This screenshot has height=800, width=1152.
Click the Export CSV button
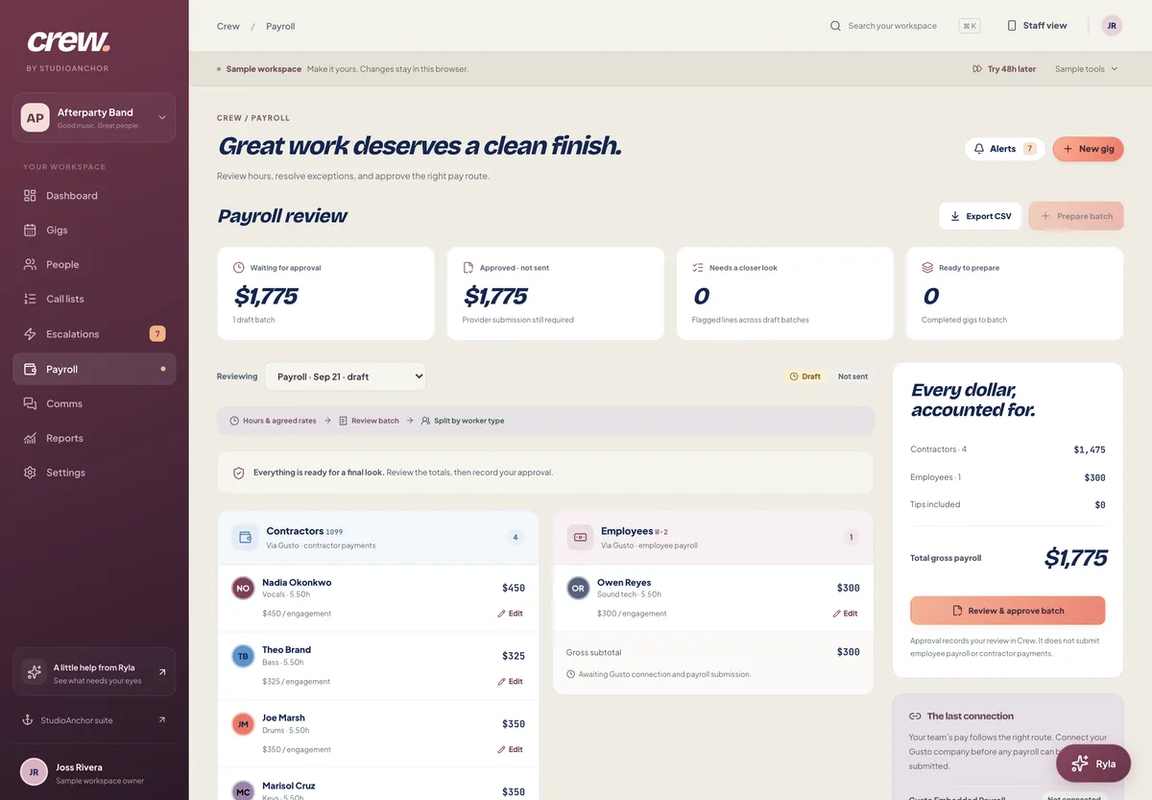pyautogui.click(x=979, y=216)
